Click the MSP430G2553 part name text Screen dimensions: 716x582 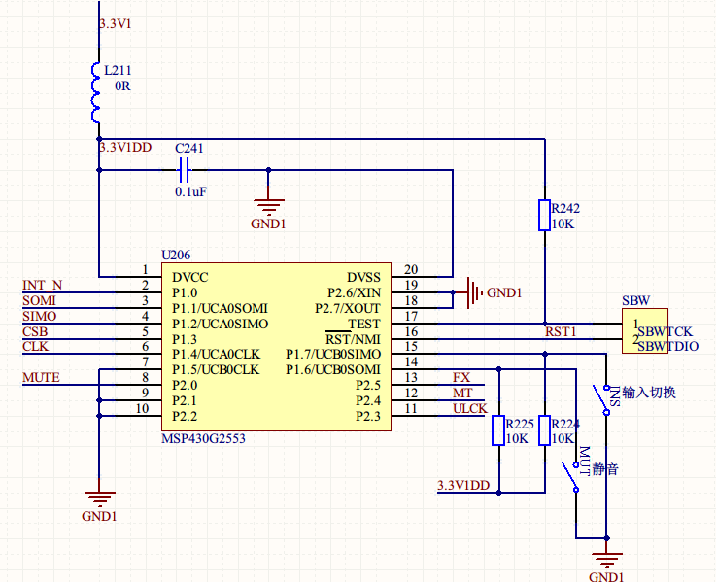coord(203,438)
